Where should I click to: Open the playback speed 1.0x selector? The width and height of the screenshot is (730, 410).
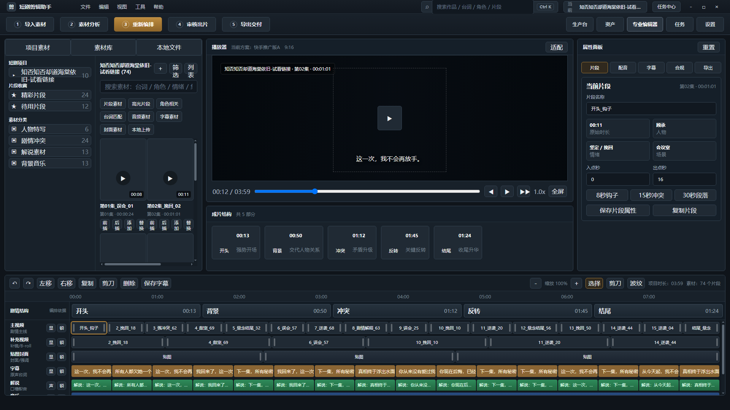click(540, 192)
